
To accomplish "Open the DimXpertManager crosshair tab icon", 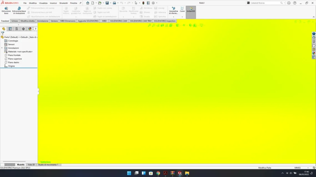I will 23,29.
